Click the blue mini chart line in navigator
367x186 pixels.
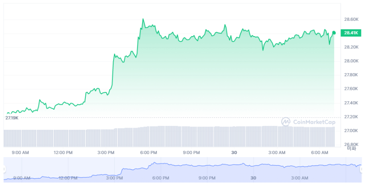coord(192,166)
